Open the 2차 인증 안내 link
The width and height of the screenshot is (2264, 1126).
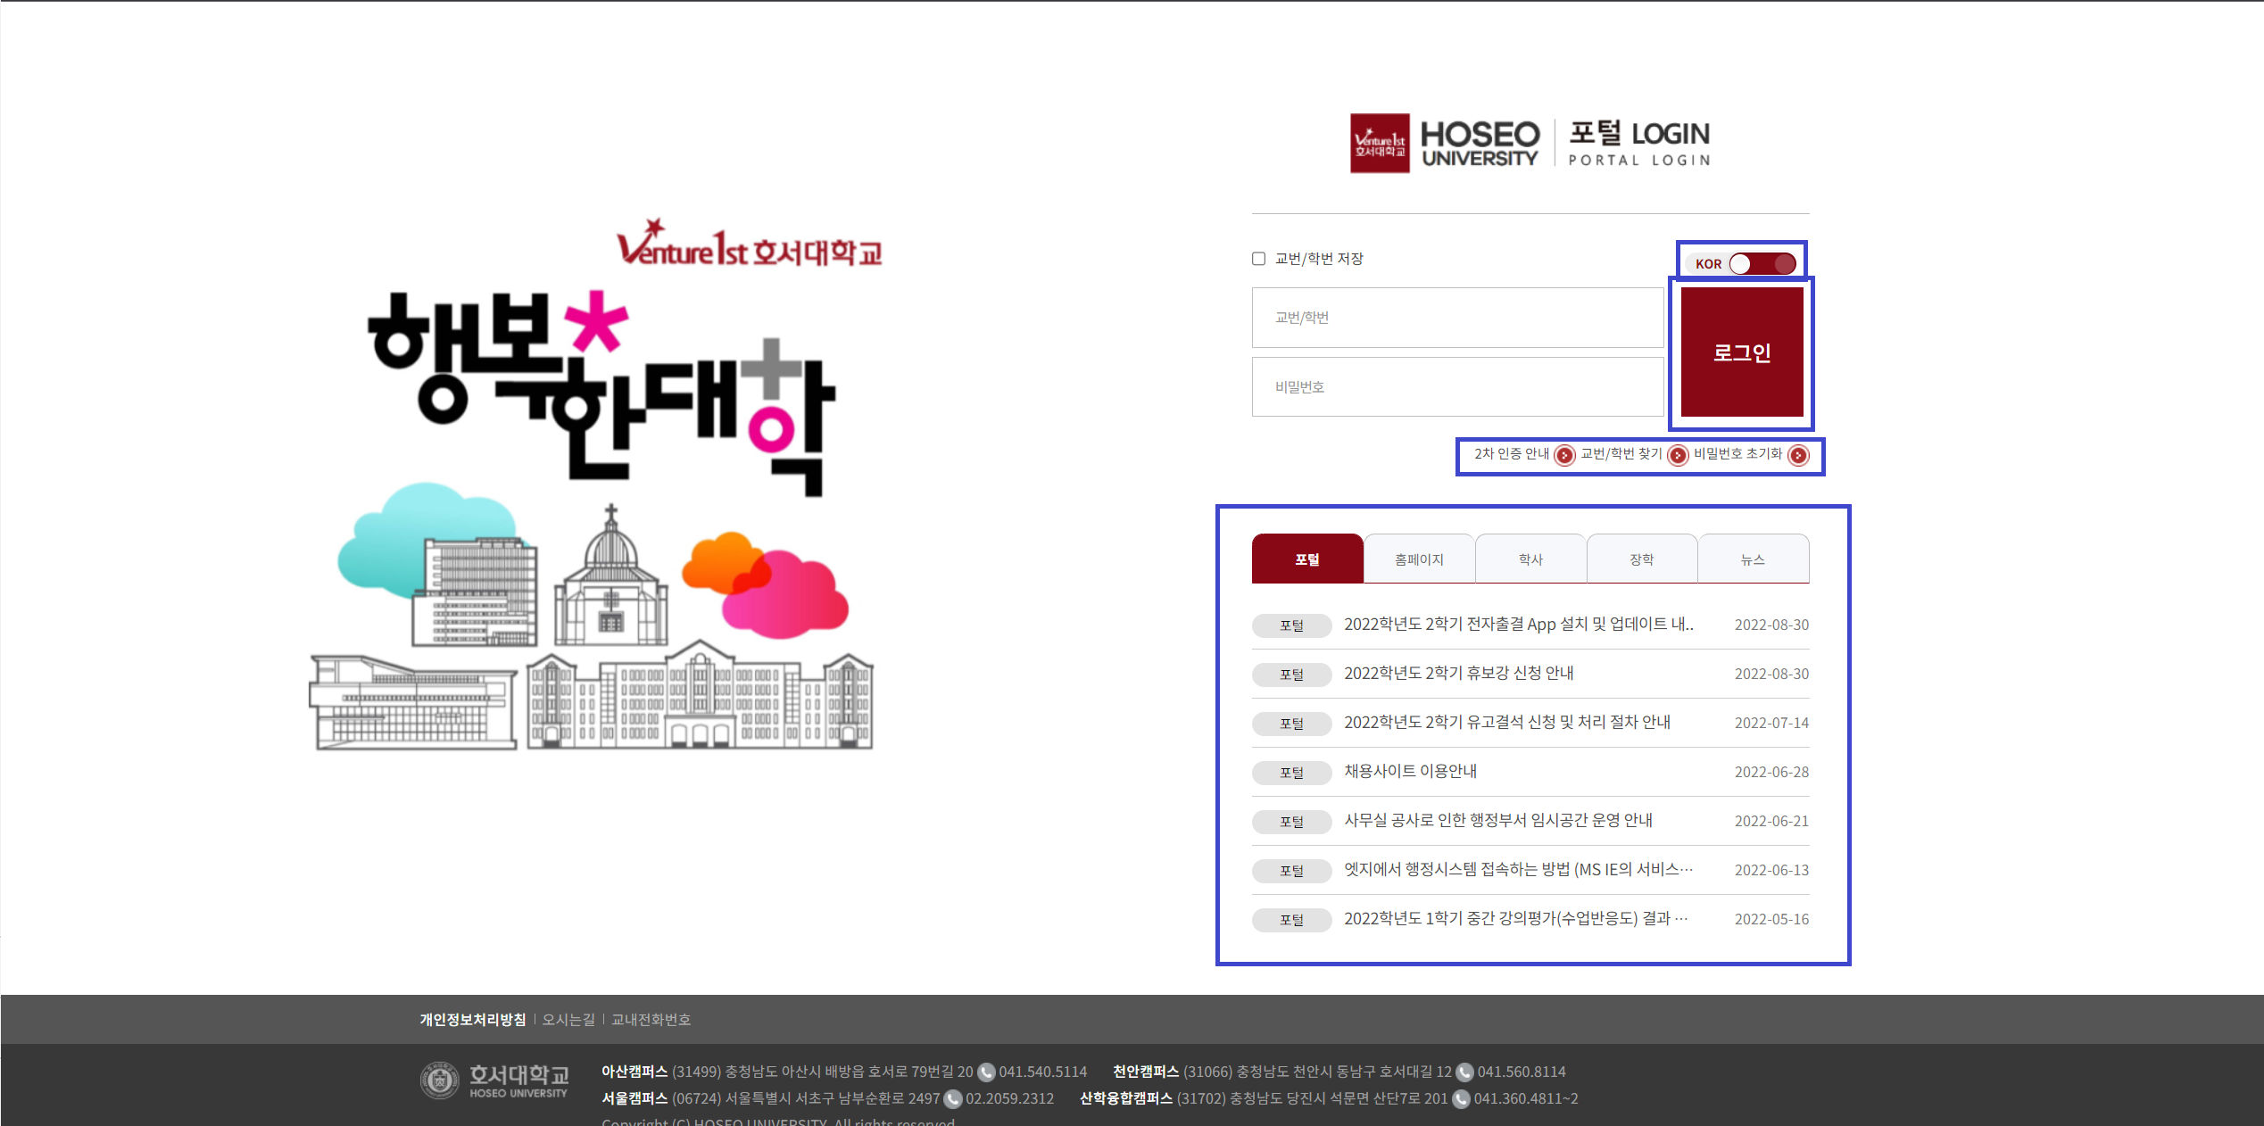point(1511,454)
